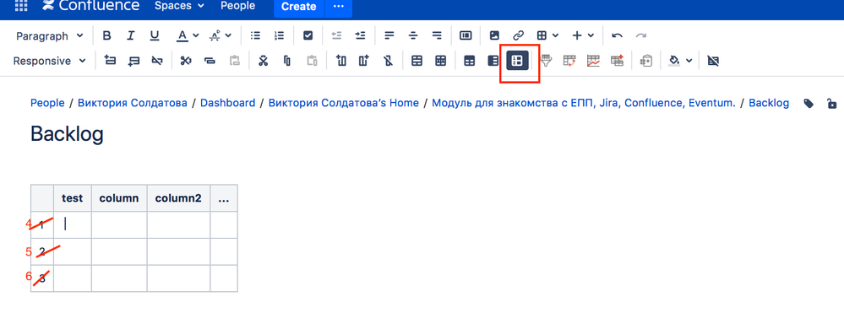Open the page layout icon

pos(466,35)
